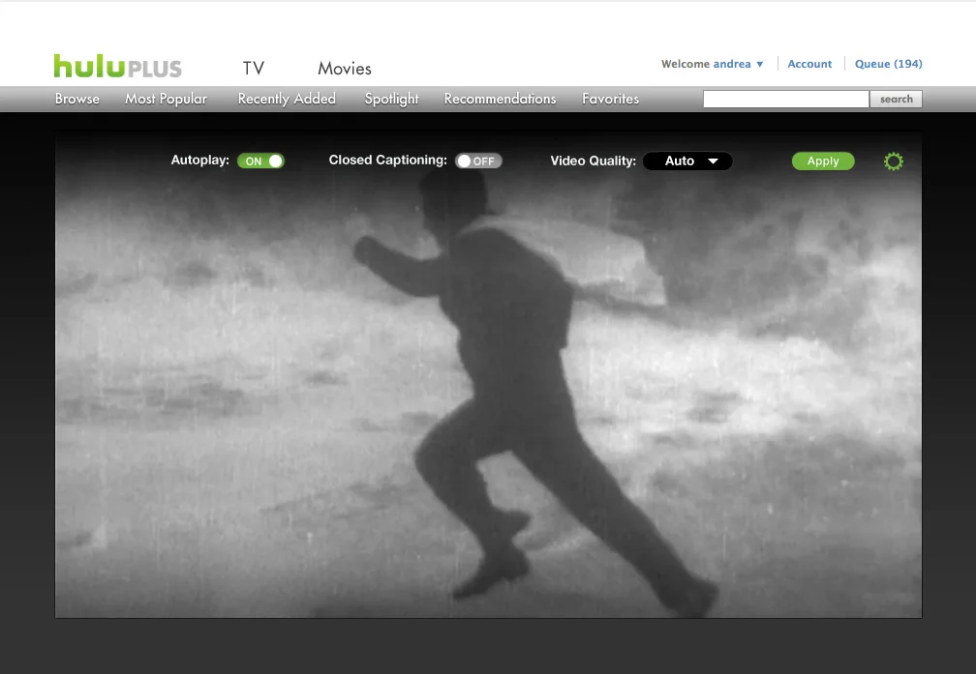This screenshot has height=674, width=976.
Task: Open the Video Quality dropdown
Action: [x=687, y=161]
